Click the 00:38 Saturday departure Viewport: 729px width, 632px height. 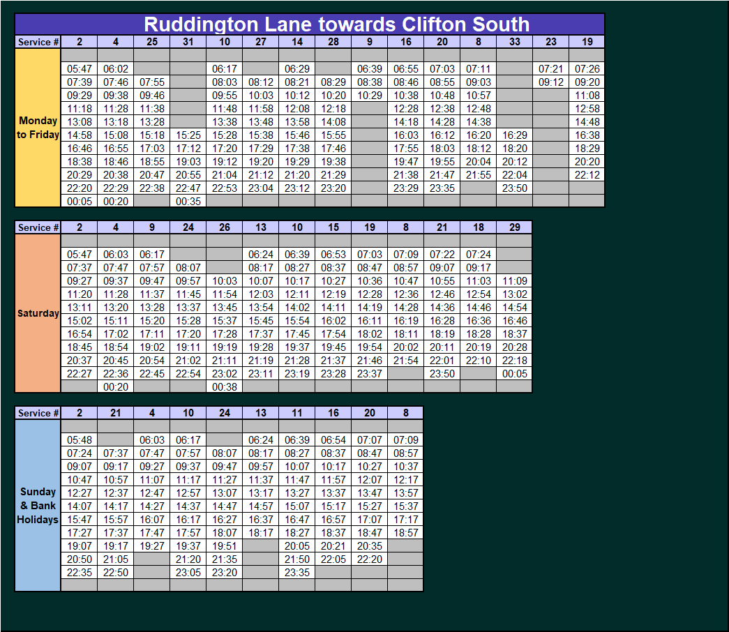click(225, 387)
